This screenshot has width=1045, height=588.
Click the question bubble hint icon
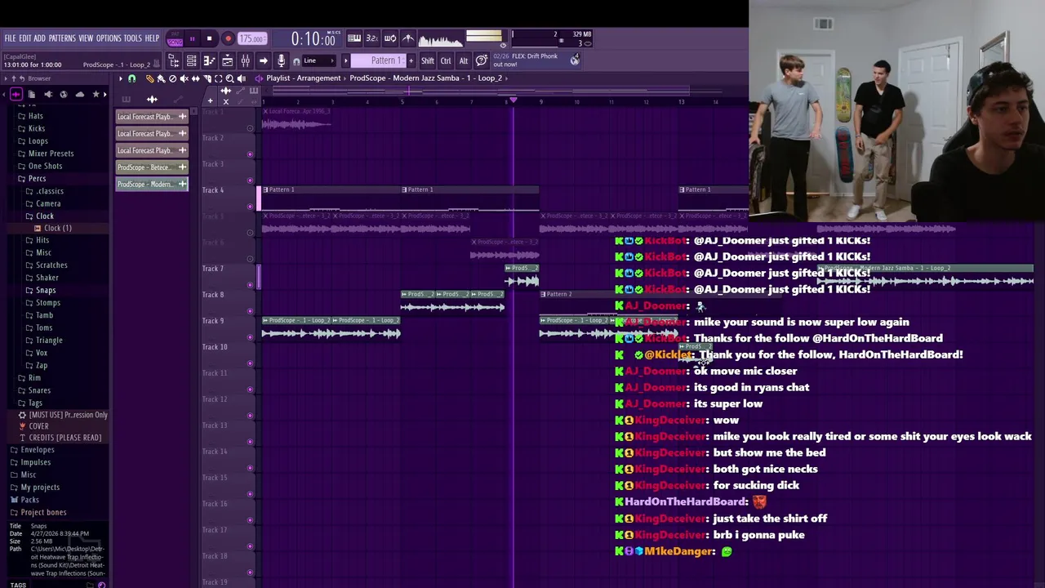point(481,60)
